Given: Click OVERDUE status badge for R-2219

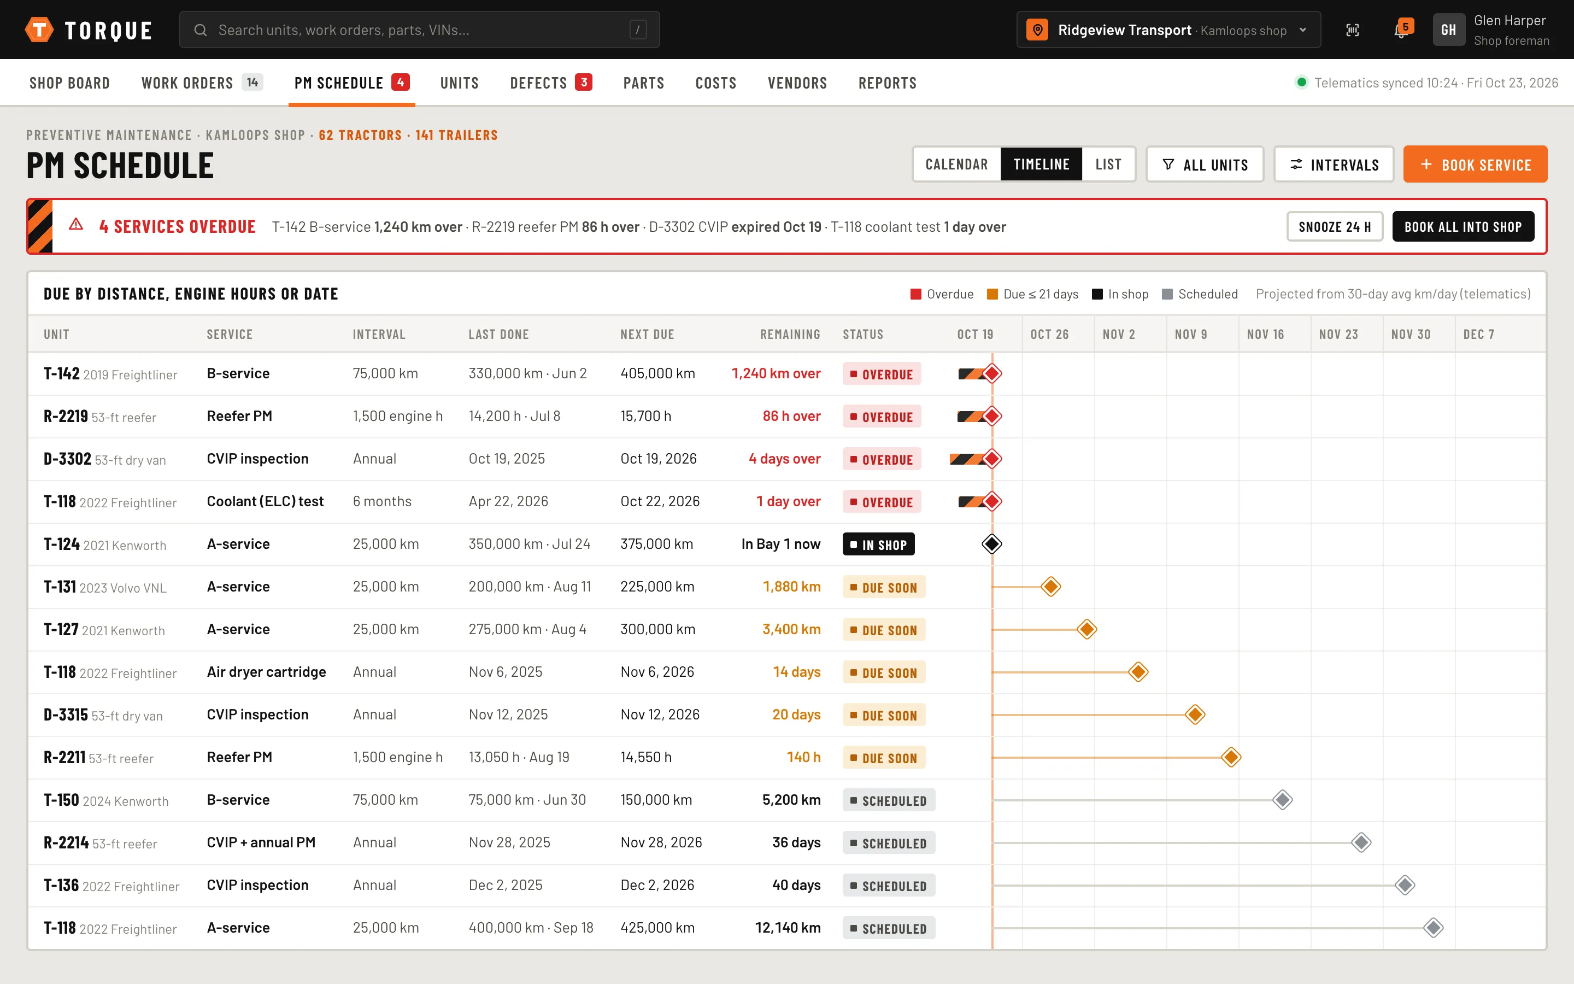Looking at the screenshot, I should point(882,417).
